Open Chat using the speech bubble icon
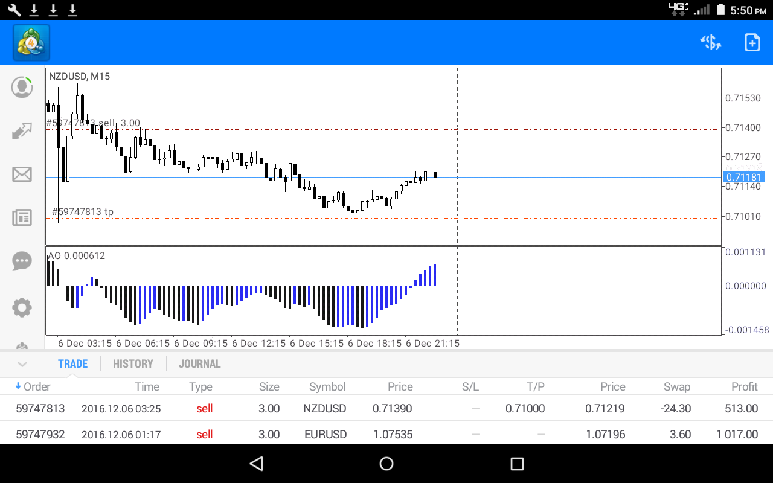 point(22,261)
